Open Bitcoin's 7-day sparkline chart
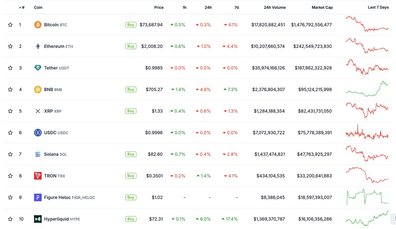Viewport: 396px width, 229px height. pyautogui.click(x=367, y=24)
